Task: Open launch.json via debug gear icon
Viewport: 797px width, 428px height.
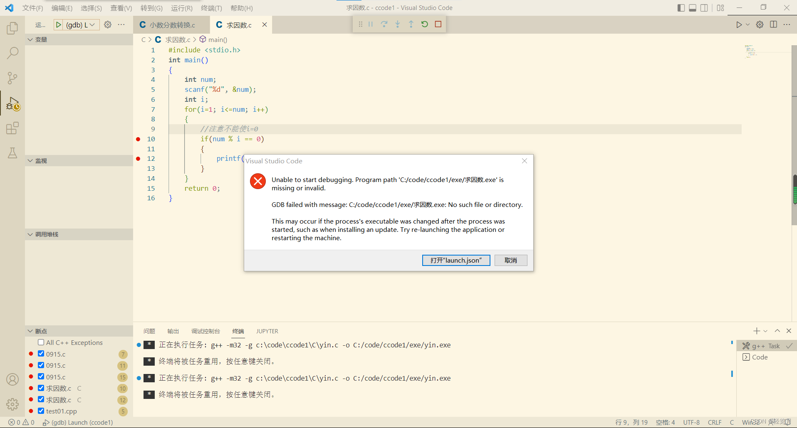Action: click(x=108, y=25)
